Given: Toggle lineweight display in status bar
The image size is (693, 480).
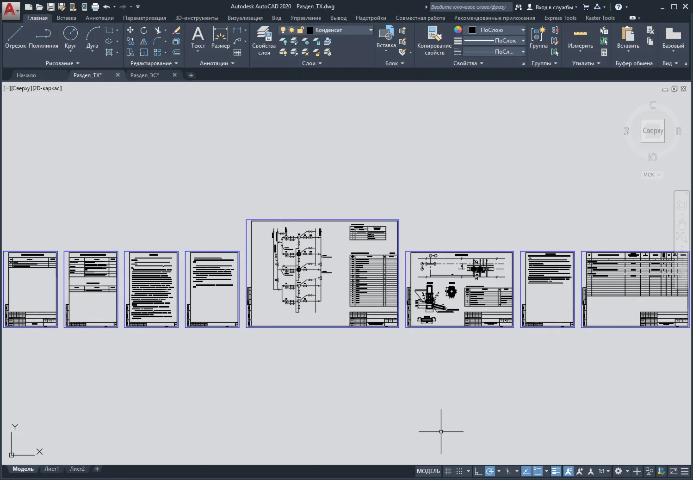Looking at the screenshot, I should click(556, 471).
